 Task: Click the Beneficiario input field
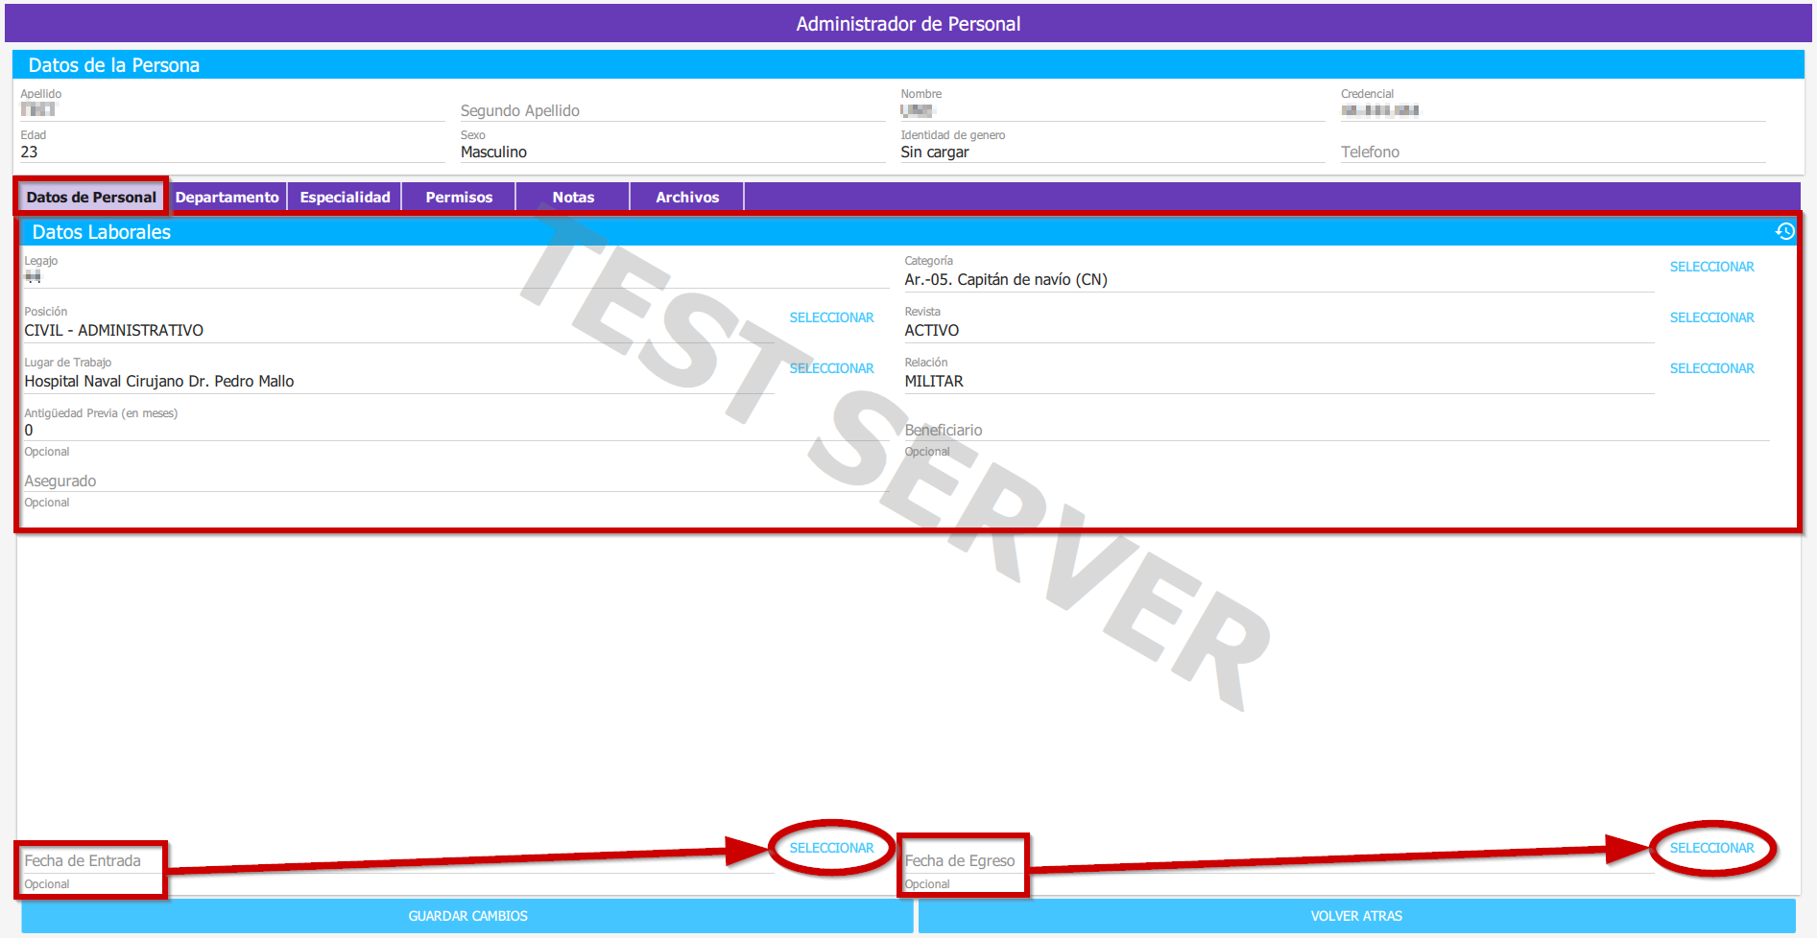pos(1334,430)
